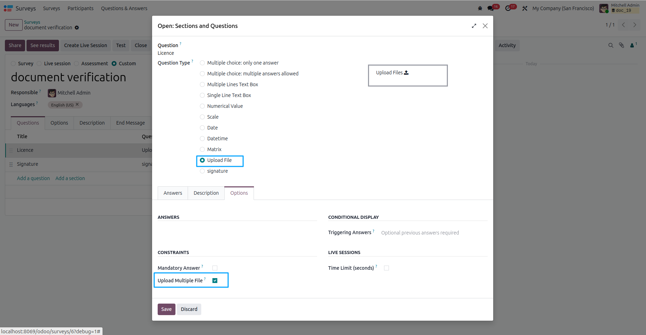Select Single Line Text Box type

[202, 95]
